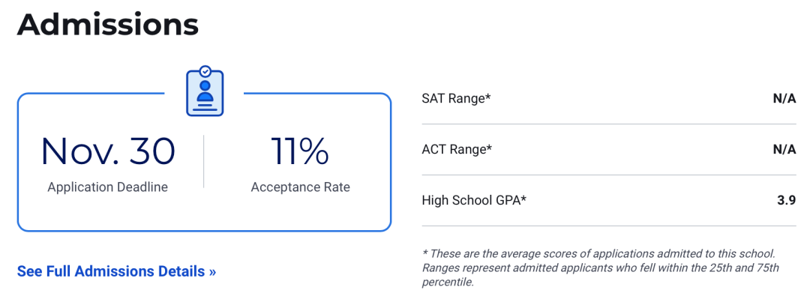810x299 pixels.
Task: Click the Application Deadline label
Action: coord(108,187)
